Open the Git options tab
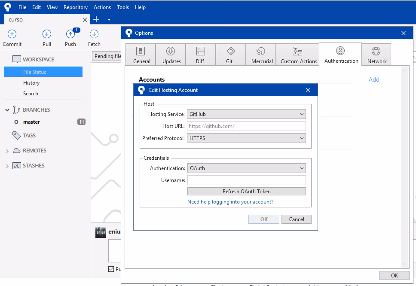The height and width of the screenshot is (286, 416). [231, 55]
